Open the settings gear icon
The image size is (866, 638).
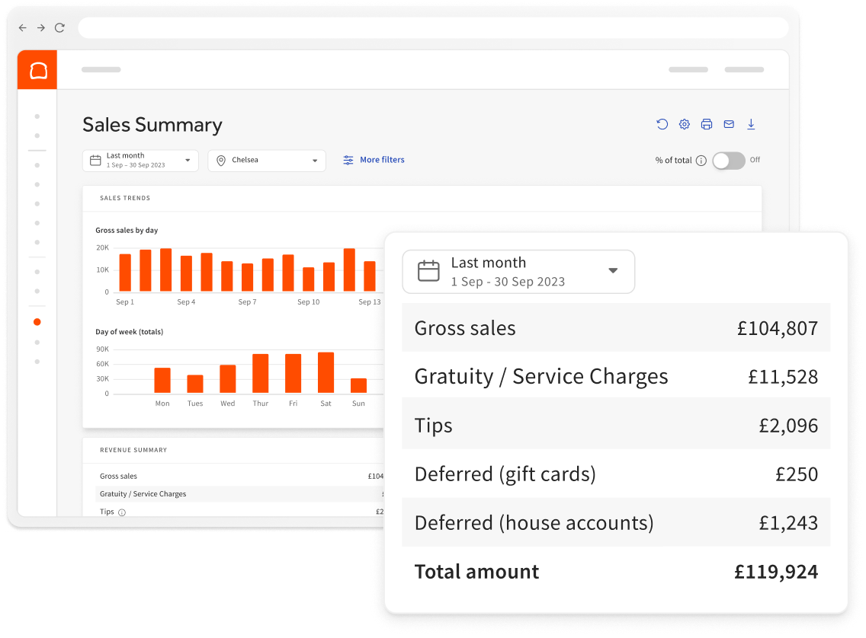(684, 123)
